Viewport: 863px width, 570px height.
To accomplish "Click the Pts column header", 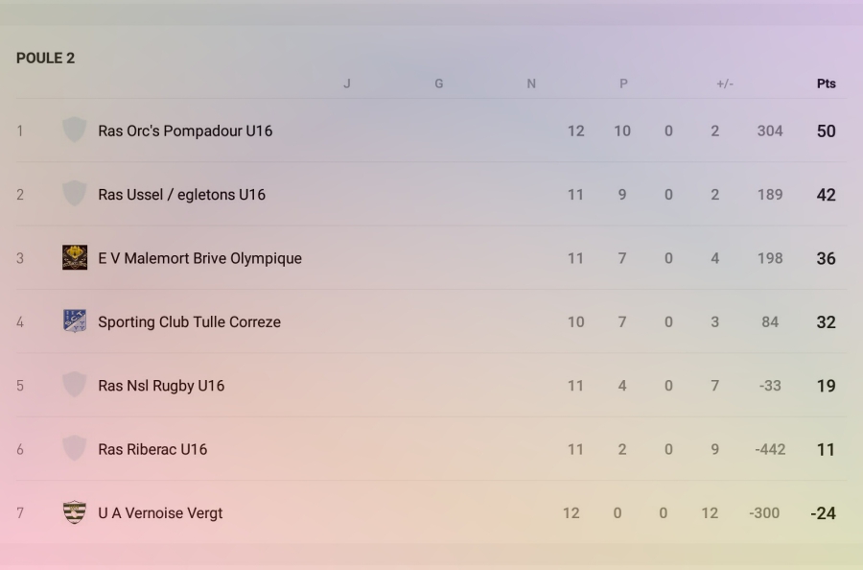I will coord(826,83).
